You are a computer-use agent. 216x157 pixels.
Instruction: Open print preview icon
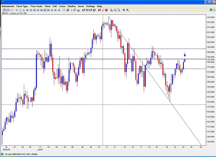(119, 10)
